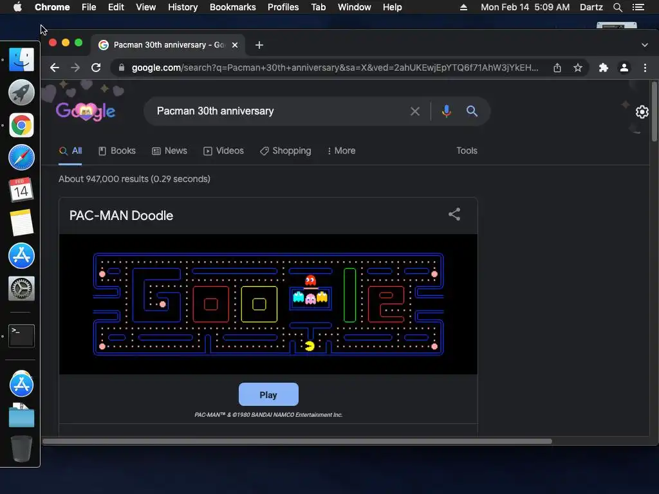Open Control Center list icon in menu bar
659x494 pixels.
638,7
